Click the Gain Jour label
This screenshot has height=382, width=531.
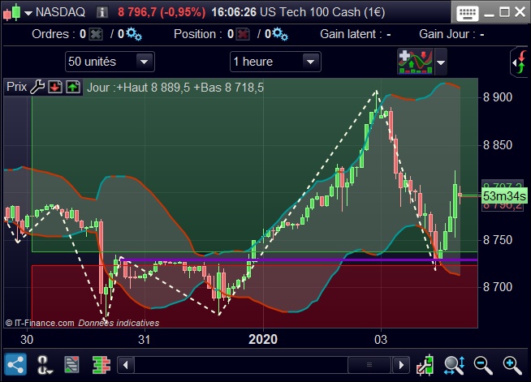(x=447, y=34)
